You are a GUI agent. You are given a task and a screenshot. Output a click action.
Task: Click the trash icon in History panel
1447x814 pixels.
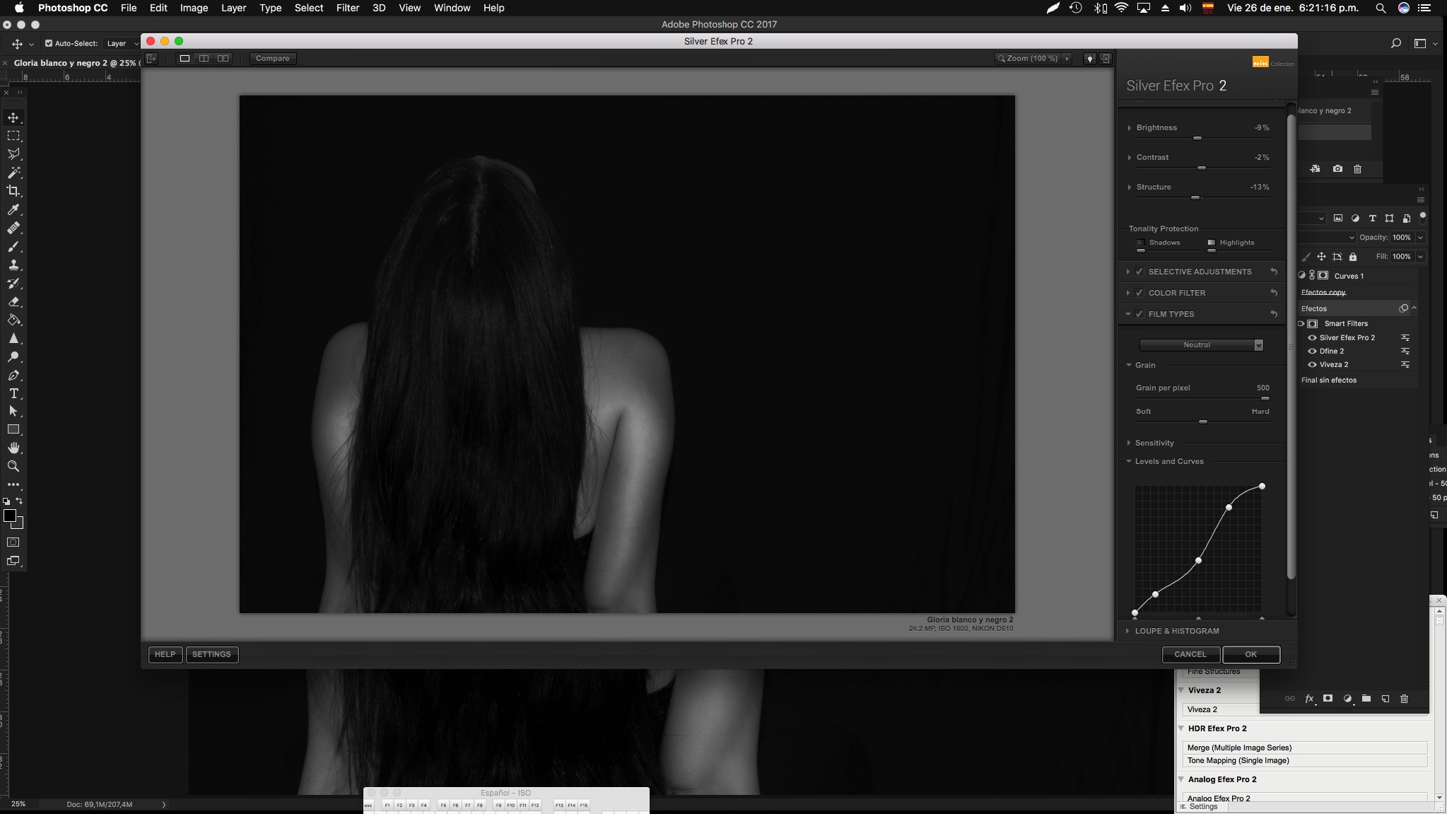[x=1357, y=169]
